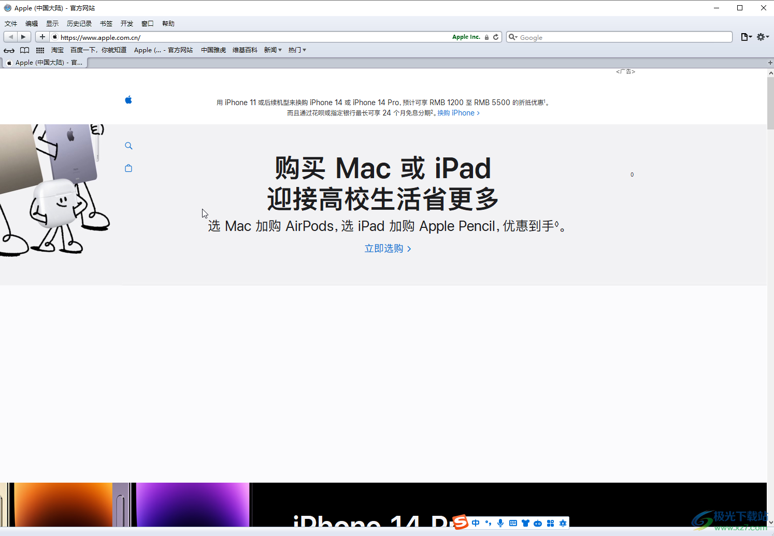Go back with the left arrow button

coord(10,37)
